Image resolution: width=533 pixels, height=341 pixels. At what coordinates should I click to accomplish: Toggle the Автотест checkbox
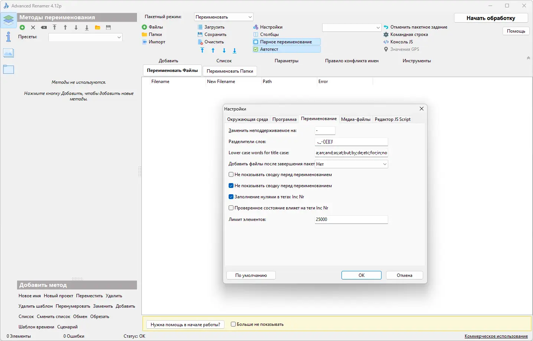tap(287, 49)
